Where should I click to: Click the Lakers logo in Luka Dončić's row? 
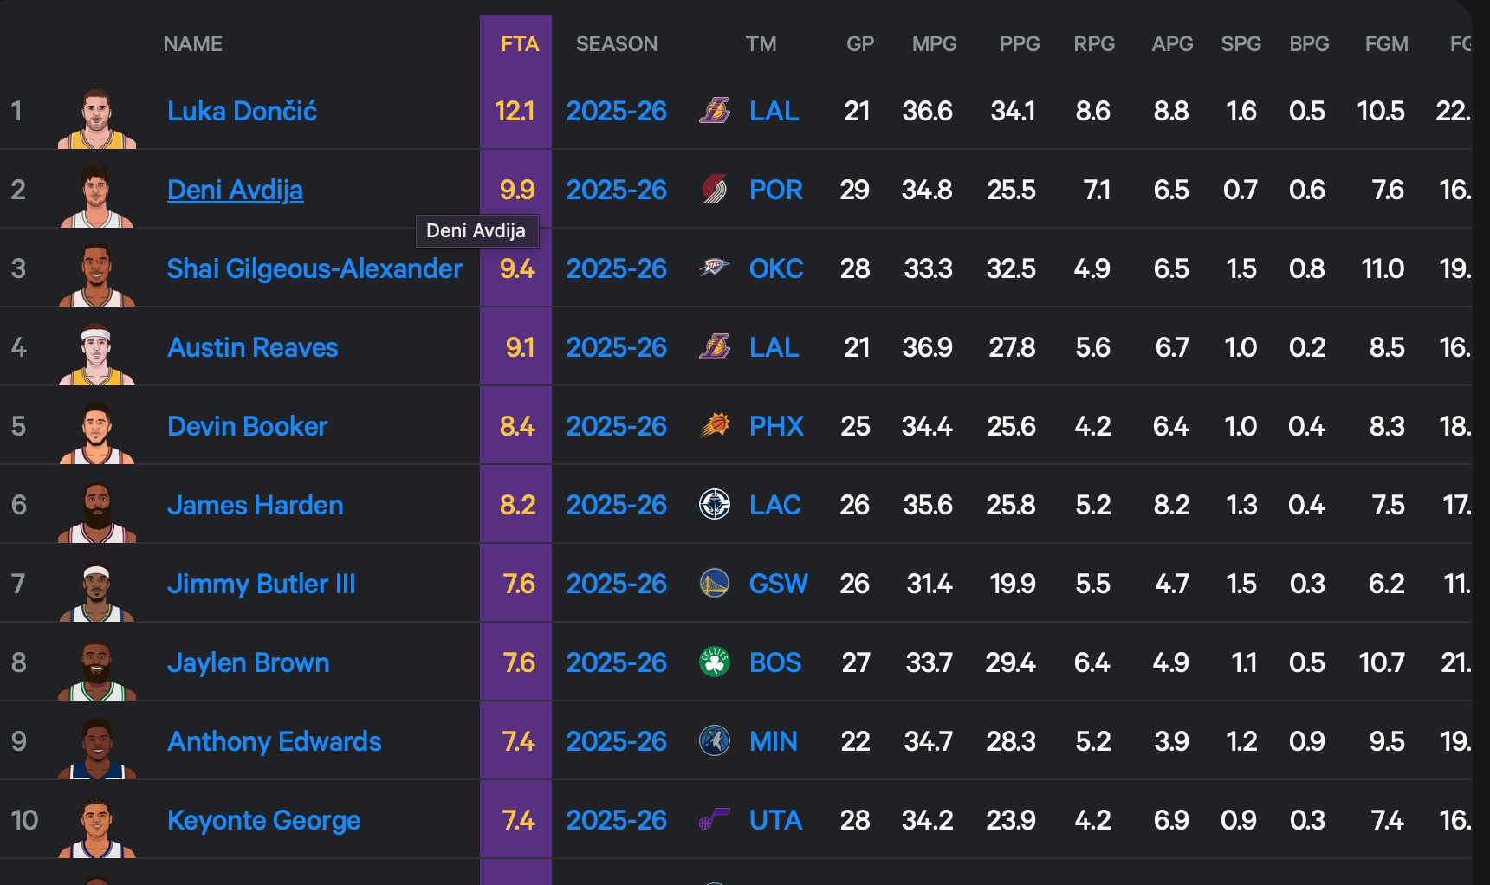(715, 111)
